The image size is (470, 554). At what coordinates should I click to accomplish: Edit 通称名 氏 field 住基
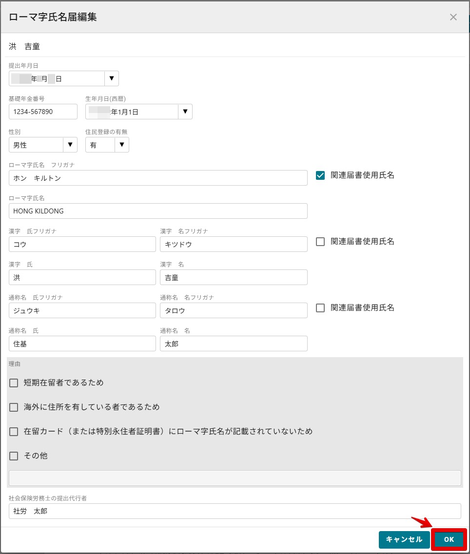[82, 344]
